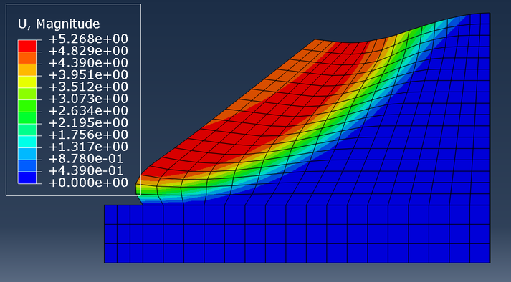Select the +2.195e+00 legend value

88,123
